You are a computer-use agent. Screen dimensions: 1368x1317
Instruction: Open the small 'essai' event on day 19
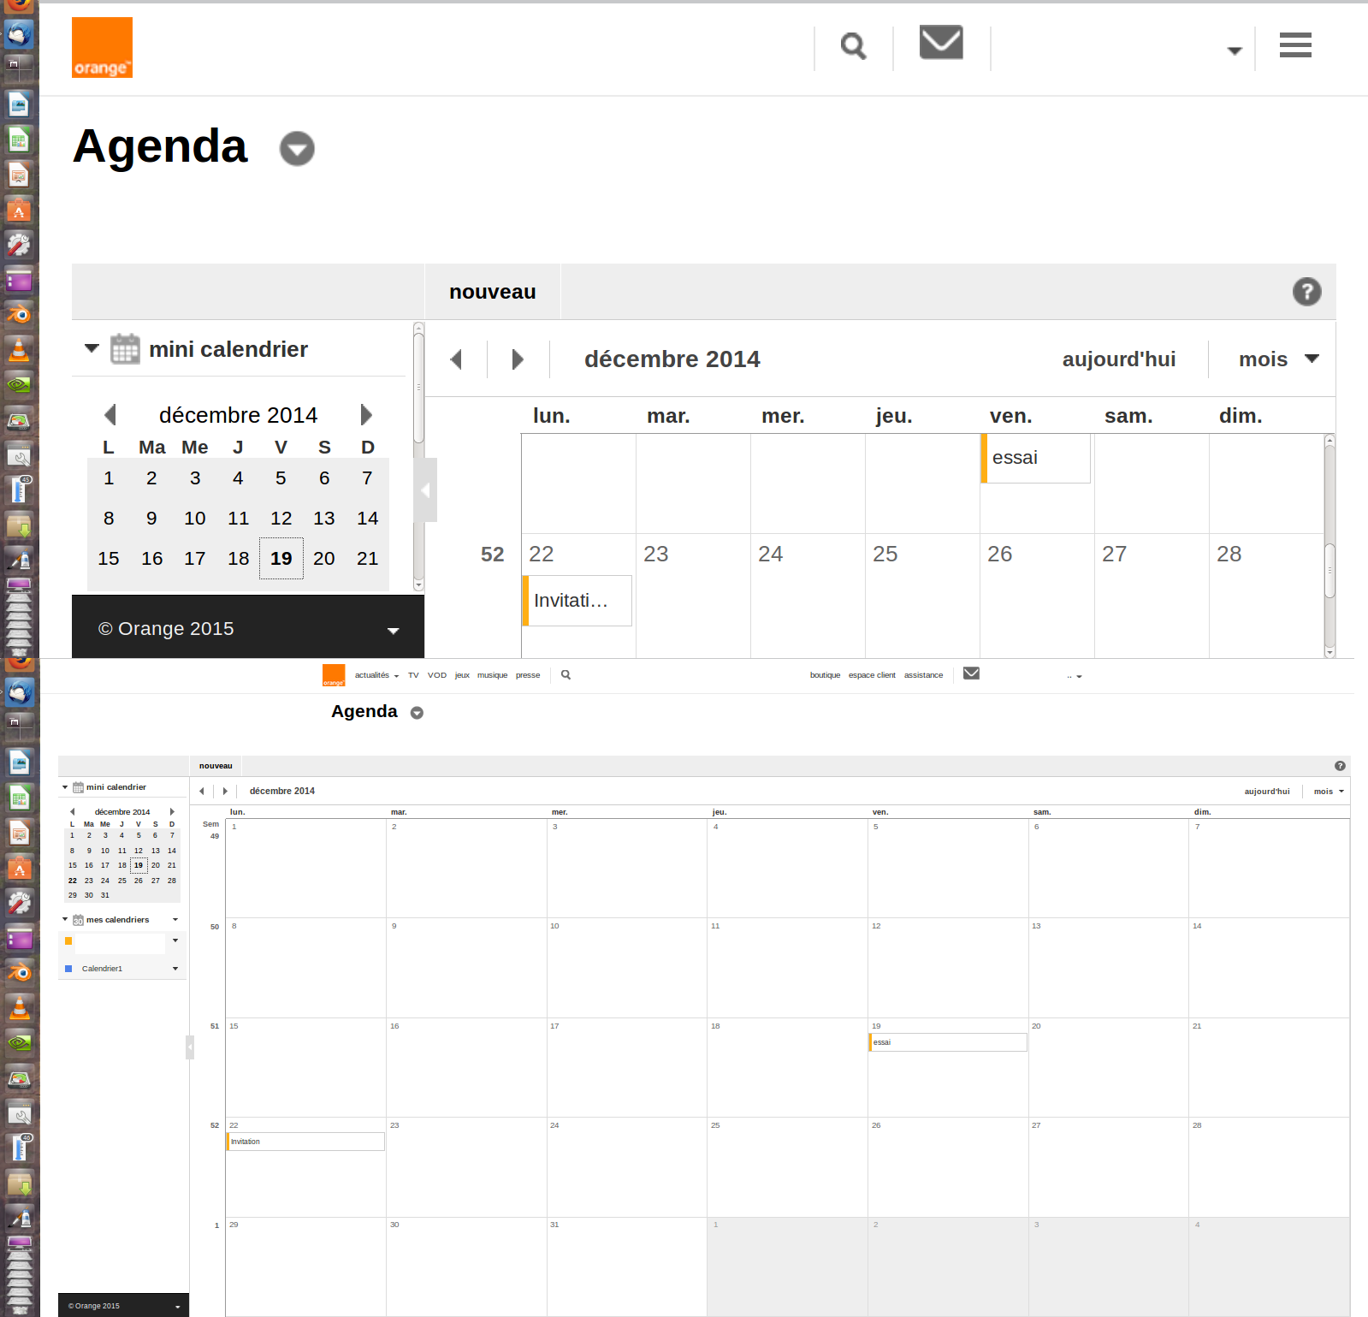pyautogui.click(x=948, y=1042)
